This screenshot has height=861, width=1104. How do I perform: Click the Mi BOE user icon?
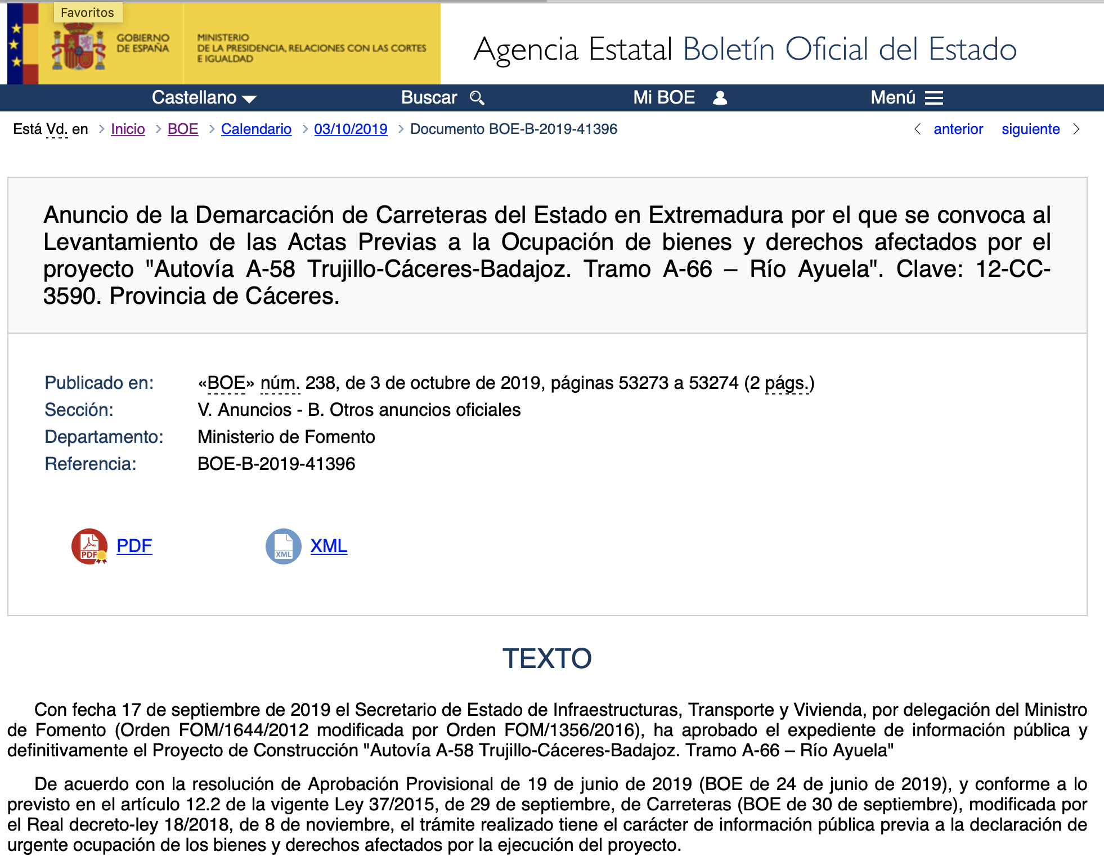click(720, 98)
